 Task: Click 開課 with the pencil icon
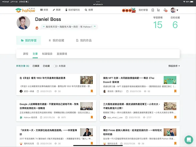tap(57, 10)
